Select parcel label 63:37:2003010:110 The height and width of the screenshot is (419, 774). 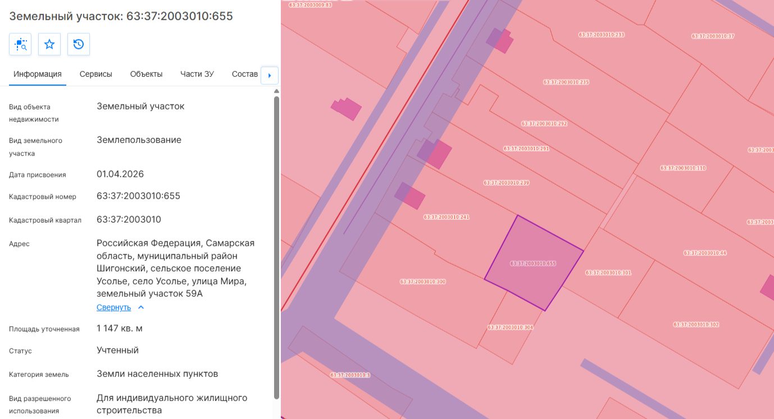[683, 168]
